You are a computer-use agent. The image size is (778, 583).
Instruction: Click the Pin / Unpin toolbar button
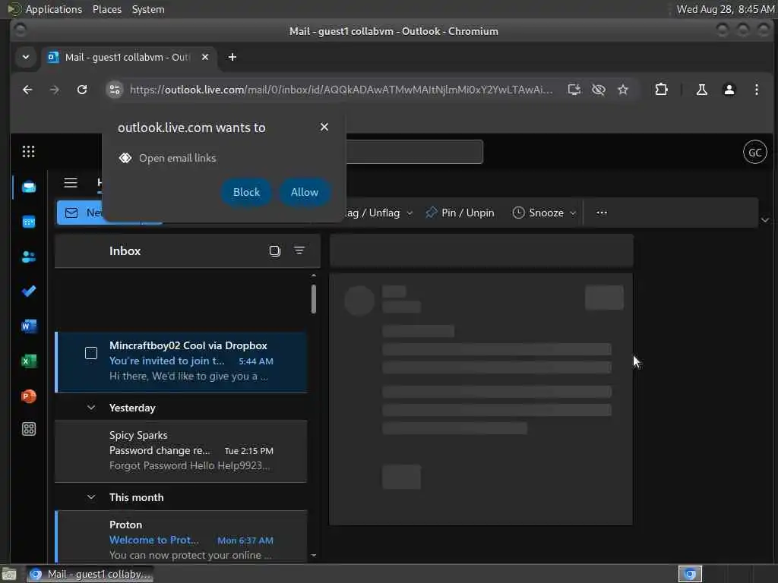(x=460, y=213)
